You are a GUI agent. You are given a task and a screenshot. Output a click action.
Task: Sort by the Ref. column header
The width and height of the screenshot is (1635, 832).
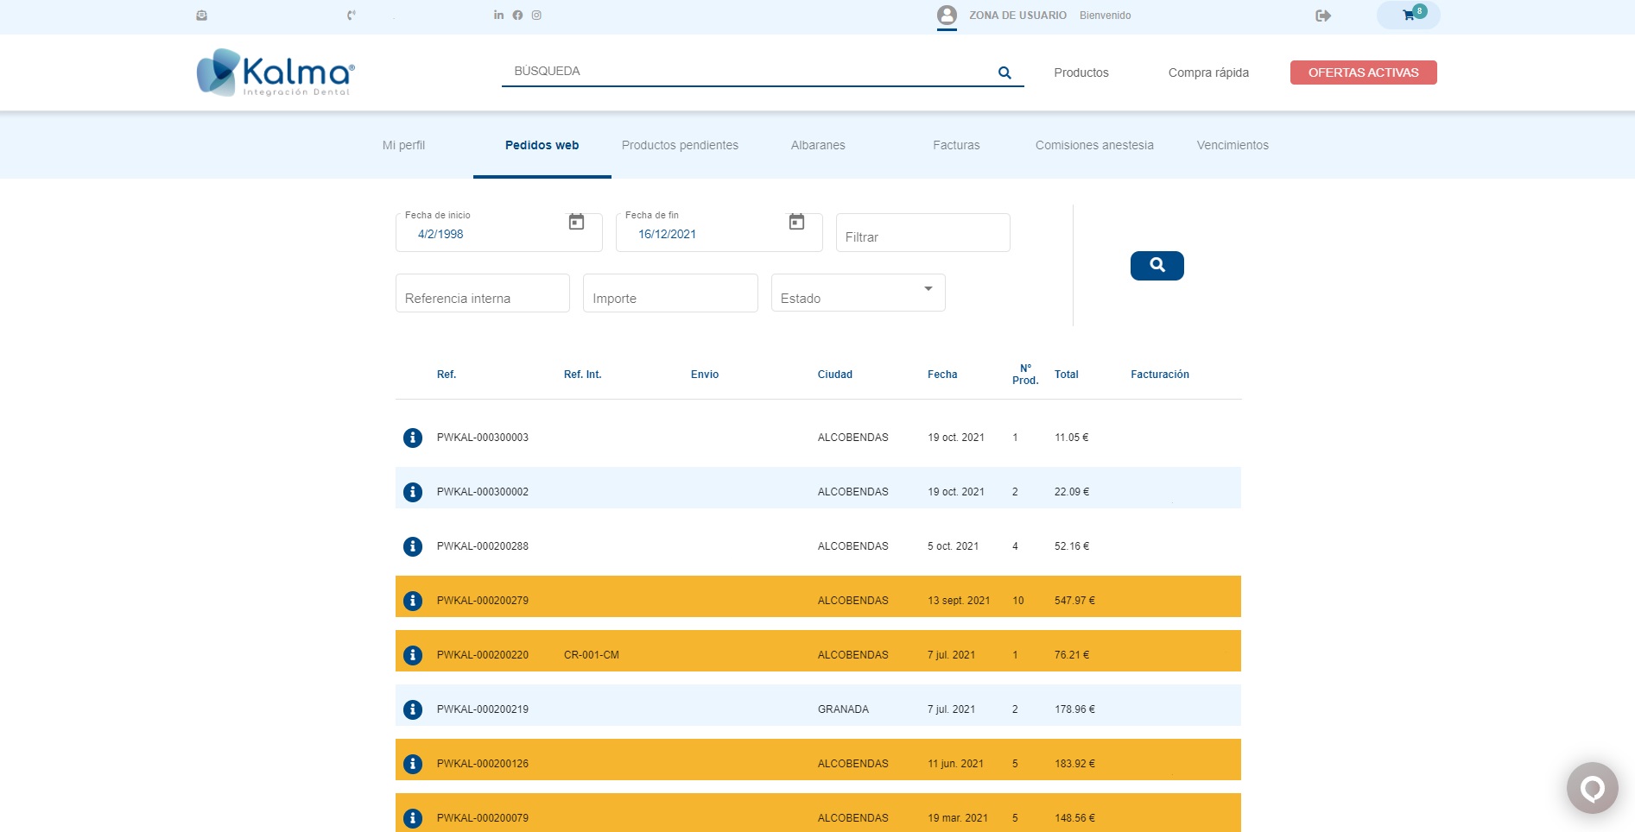(446, 375)
